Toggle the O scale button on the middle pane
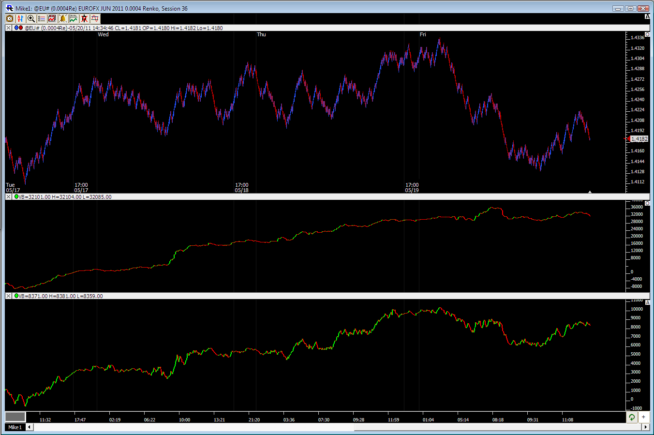654x435 pixels. click(x=648, y=204)
